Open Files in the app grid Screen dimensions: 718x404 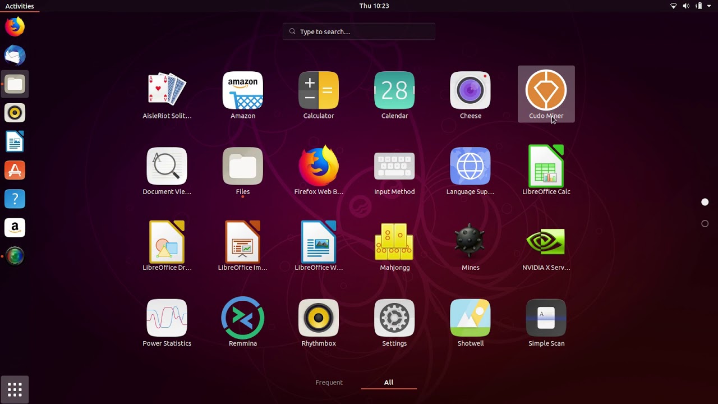point(243,170)
